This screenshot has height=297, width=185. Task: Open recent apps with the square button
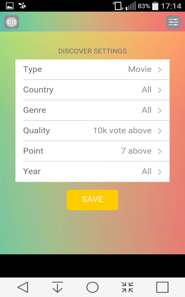162,287
